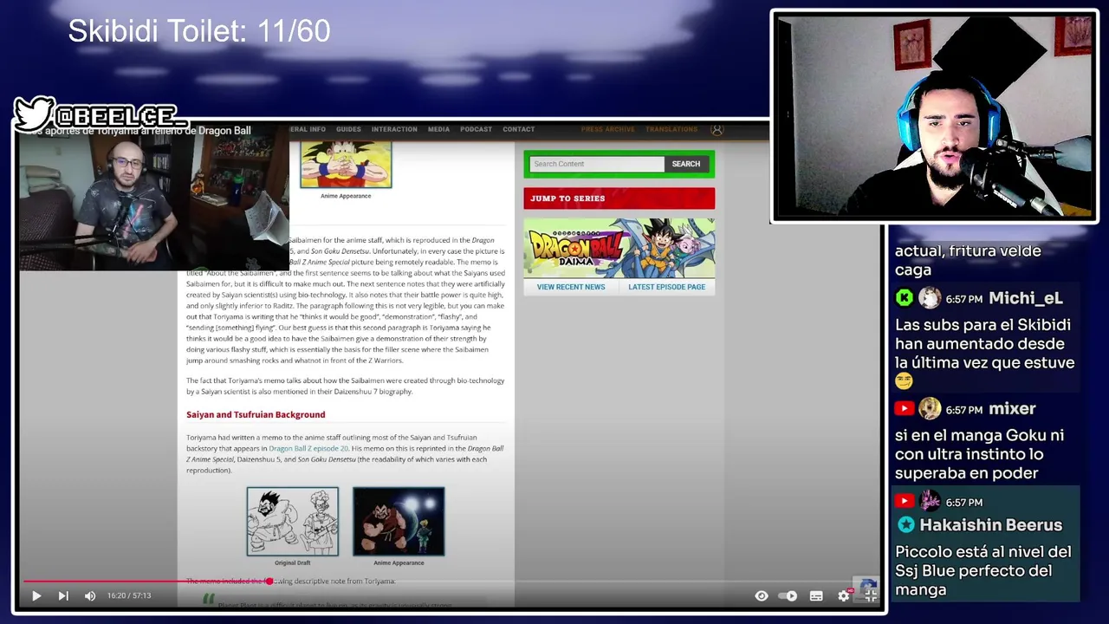Image resolution: width=1109 pixels, height=624 pixels.
Task: Open the CONTACT menu item
Action: click(518, 129)
